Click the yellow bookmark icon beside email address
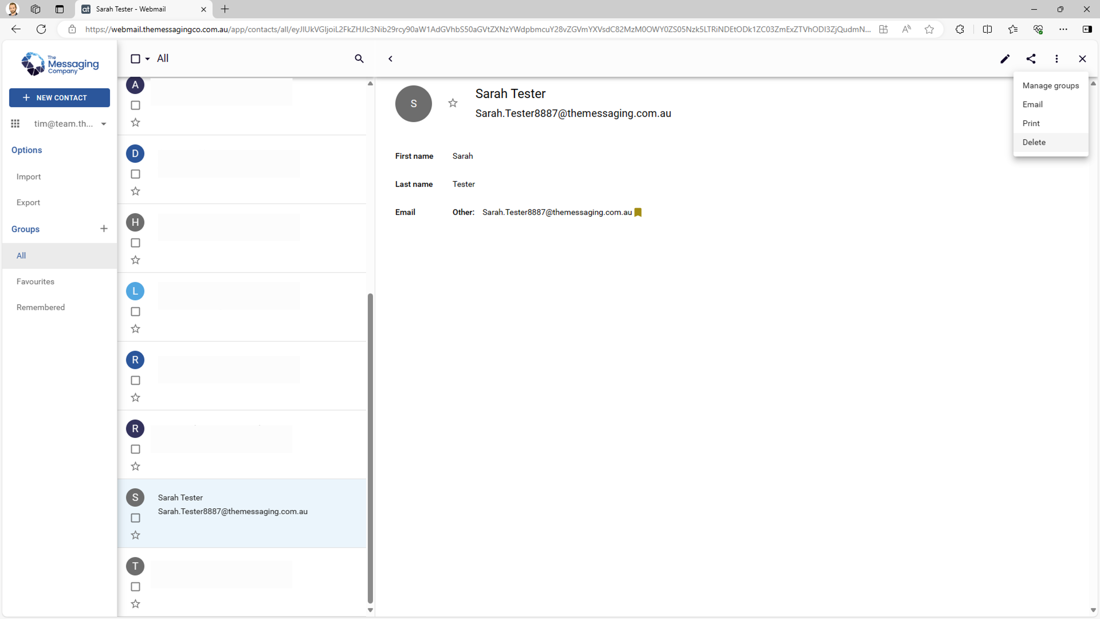This screenshot has height=619, width=1100. coord(638,212)
